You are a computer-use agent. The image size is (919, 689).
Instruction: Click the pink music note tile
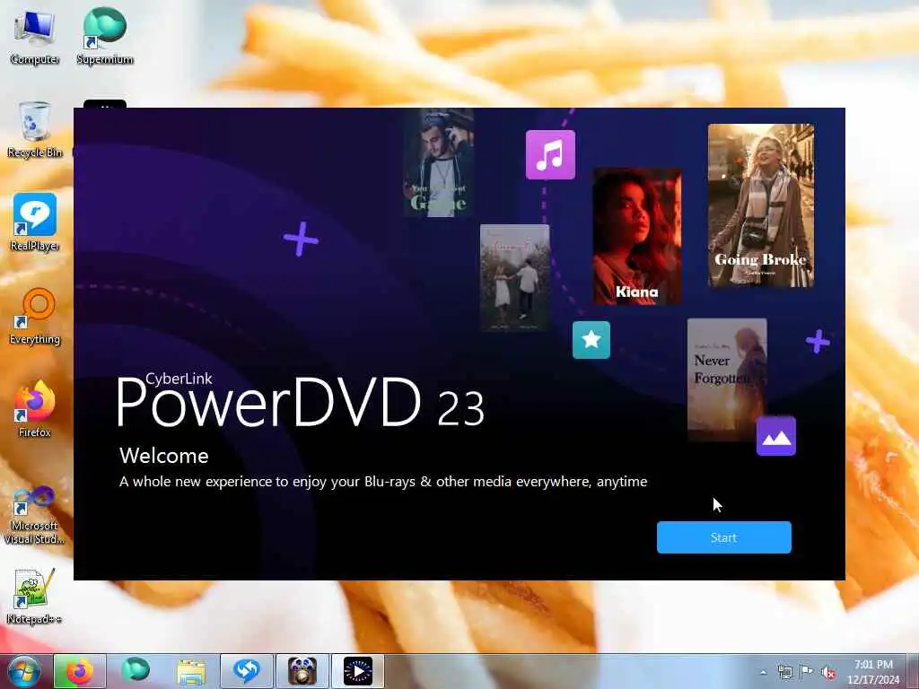click(550, 154)
